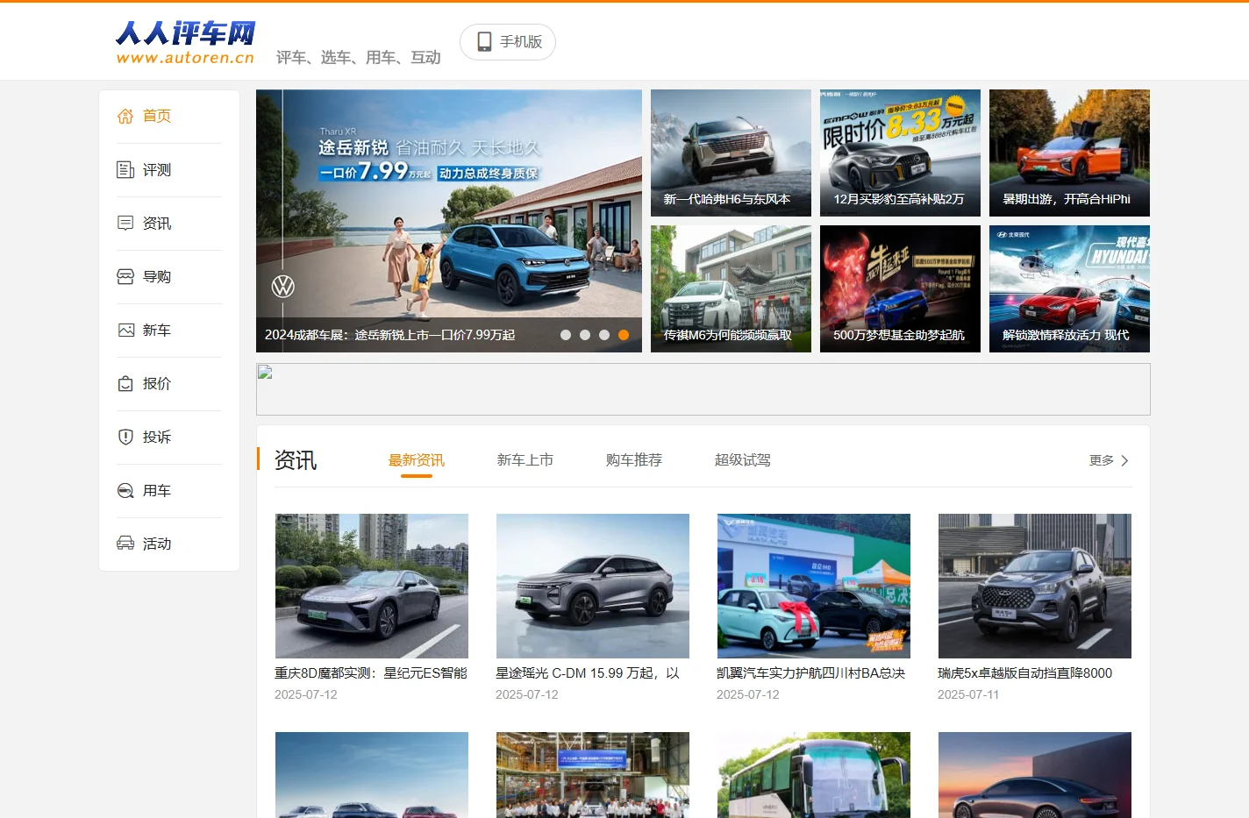Click the 评测 review icon in sidebar
The height and width of the screenshot is (818, 1249).
(125, 169)
